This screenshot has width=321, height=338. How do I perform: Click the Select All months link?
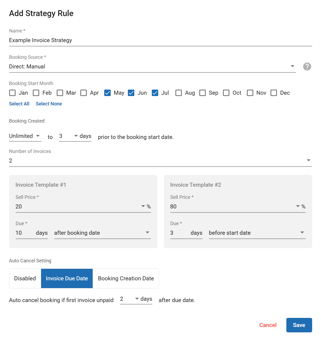tap(19, 104)
